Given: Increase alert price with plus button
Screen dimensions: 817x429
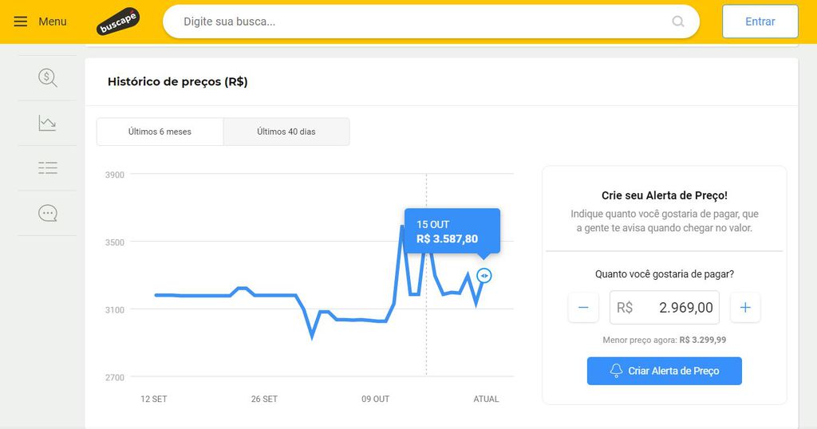Looking at the screenshot, I should tap(745, 308).
